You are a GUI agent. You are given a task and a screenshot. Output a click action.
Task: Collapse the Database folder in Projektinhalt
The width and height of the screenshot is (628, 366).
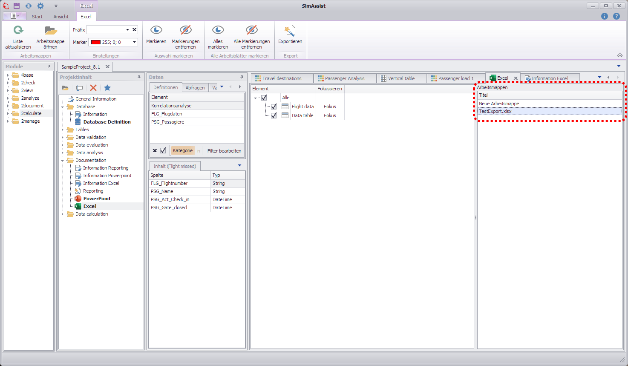(x=62, y=106)
